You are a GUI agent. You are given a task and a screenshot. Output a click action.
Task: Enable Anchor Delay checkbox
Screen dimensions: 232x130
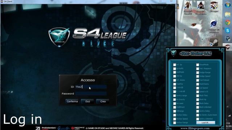click(x=175, y=115)
